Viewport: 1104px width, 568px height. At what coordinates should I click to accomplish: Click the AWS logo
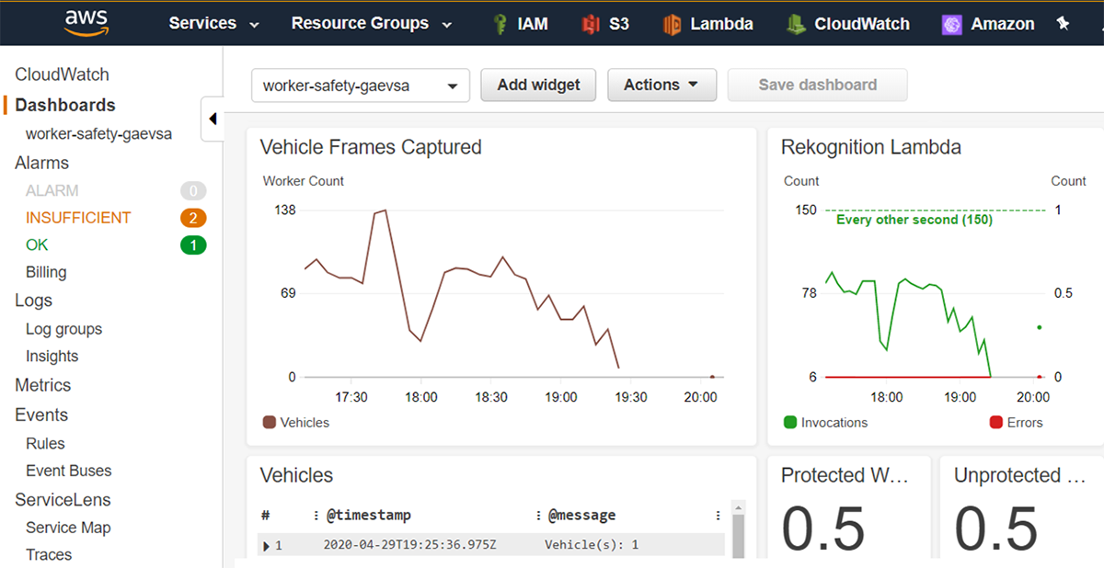pos(86,23)
